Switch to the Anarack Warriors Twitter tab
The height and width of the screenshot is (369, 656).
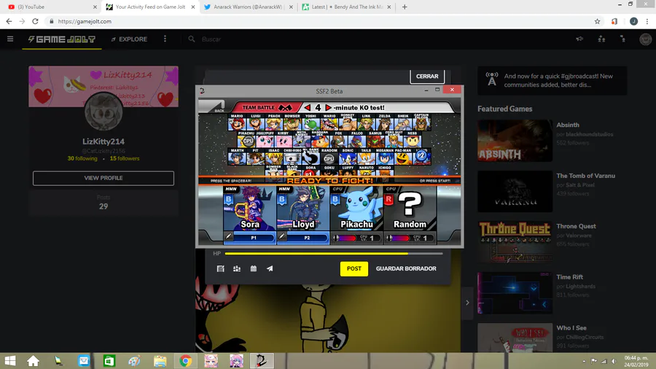coord(248,7)
